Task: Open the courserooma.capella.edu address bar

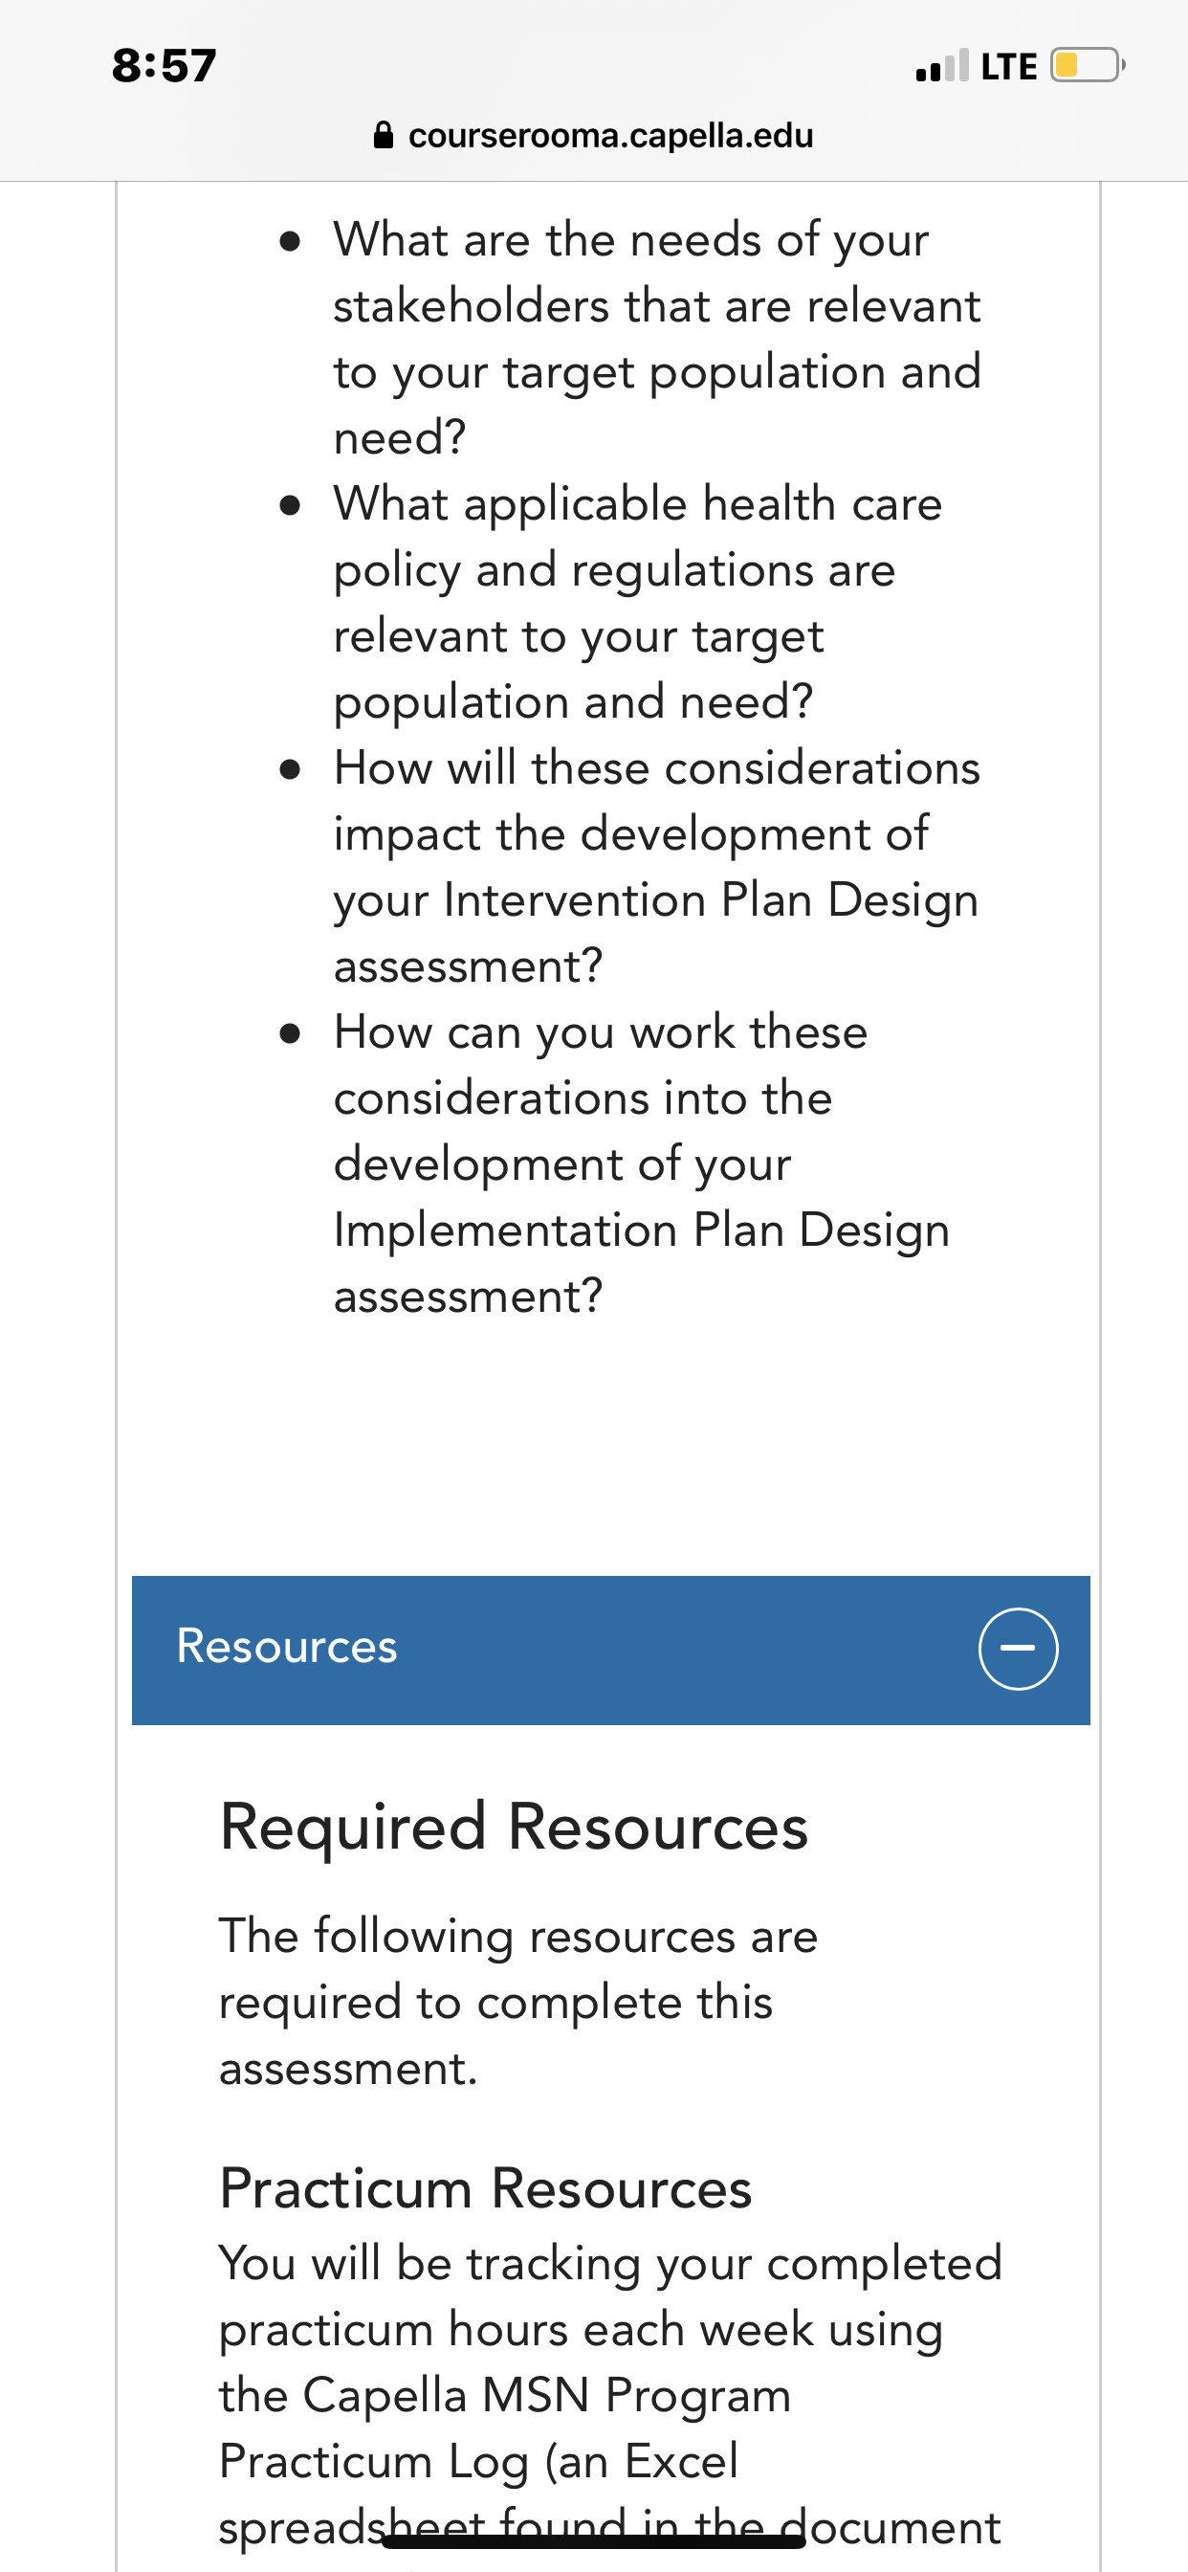Action: [x=594, y=135]
